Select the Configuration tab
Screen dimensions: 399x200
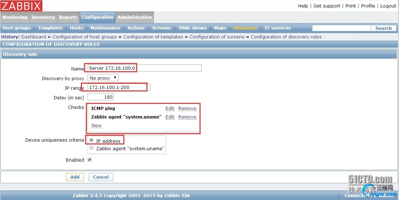[x=98, y=17]
